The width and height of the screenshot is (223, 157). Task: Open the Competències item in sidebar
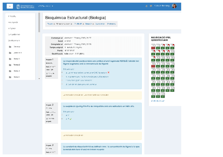click(14, 34)
